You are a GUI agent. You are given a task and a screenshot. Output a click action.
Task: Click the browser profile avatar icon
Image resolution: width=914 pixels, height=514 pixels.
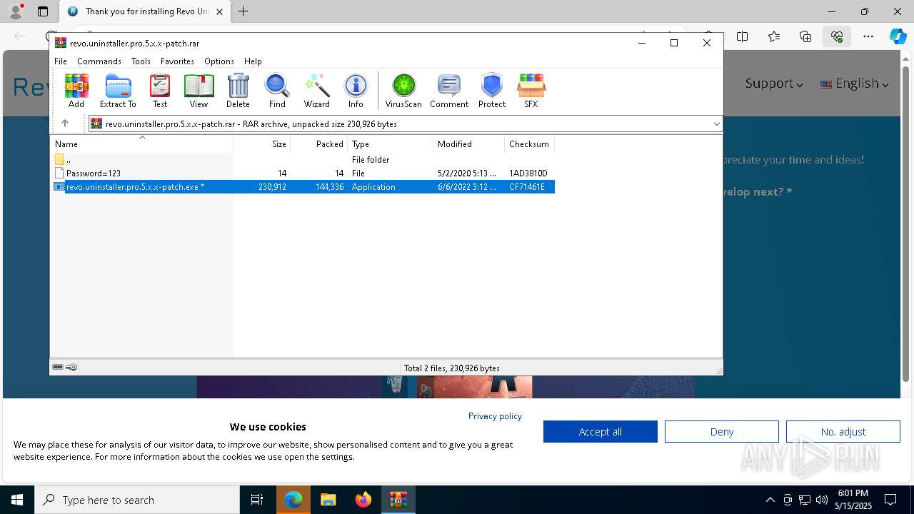pos(16,11)
